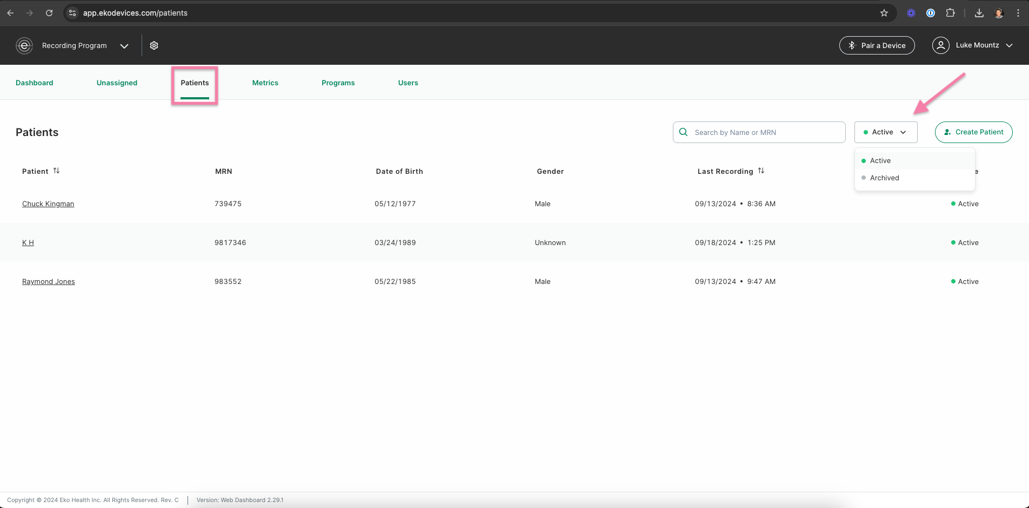Click the Eko logo icon
The image size is (1029, 508).
(24, 45)
